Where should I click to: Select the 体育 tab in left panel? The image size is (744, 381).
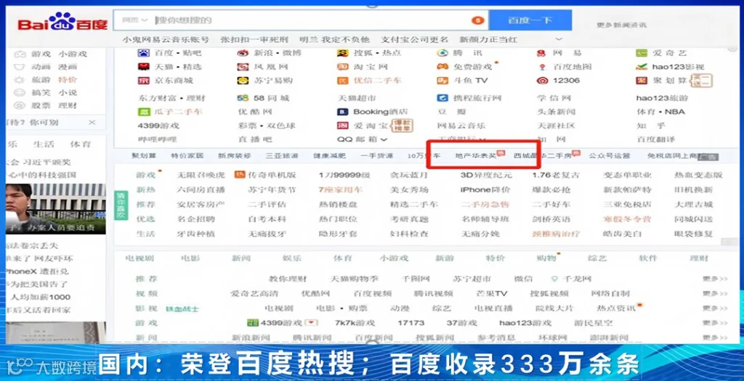click(x=80, y=144)
